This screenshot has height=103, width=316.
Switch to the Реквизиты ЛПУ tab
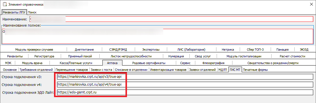(14, 12)
